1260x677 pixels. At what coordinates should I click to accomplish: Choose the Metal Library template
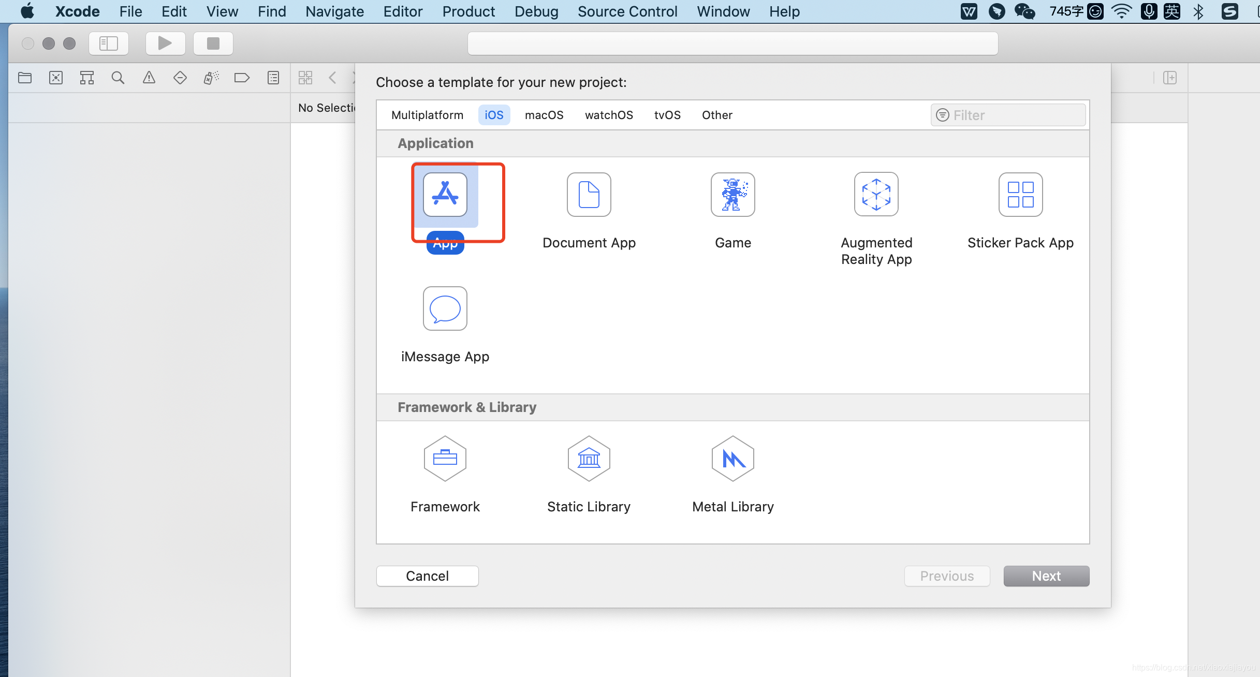[732, 459]
